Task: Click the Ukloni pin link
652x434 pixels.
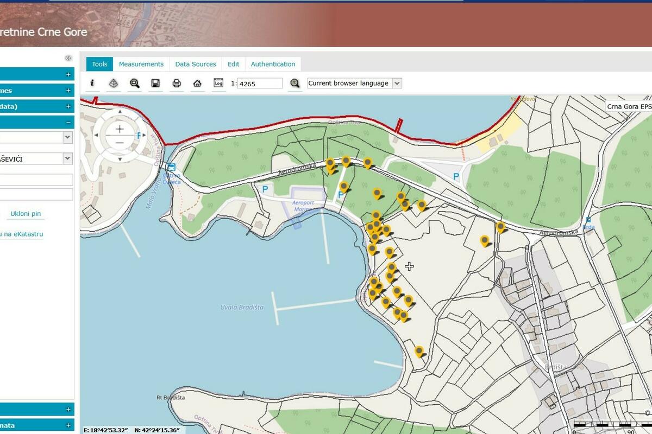Action: pos(26,214)
